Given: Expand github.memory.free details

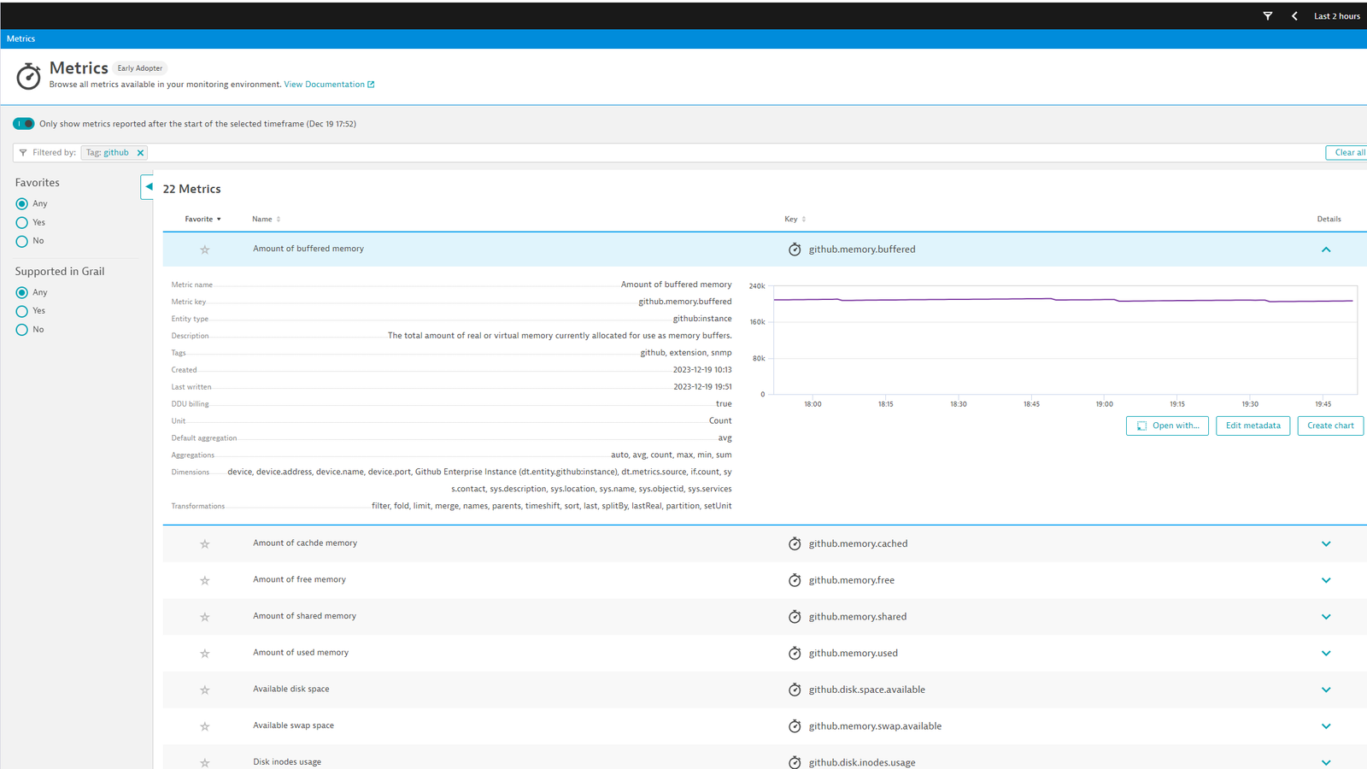Looking at the screenshot, I should click(x=1326, y=580).
